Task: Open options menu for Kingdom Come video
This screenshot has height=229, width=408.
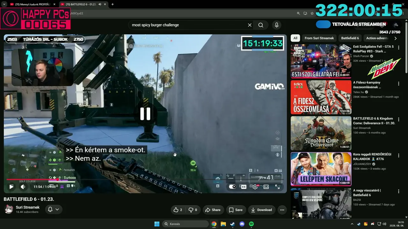Action: [x=398, y=120]
